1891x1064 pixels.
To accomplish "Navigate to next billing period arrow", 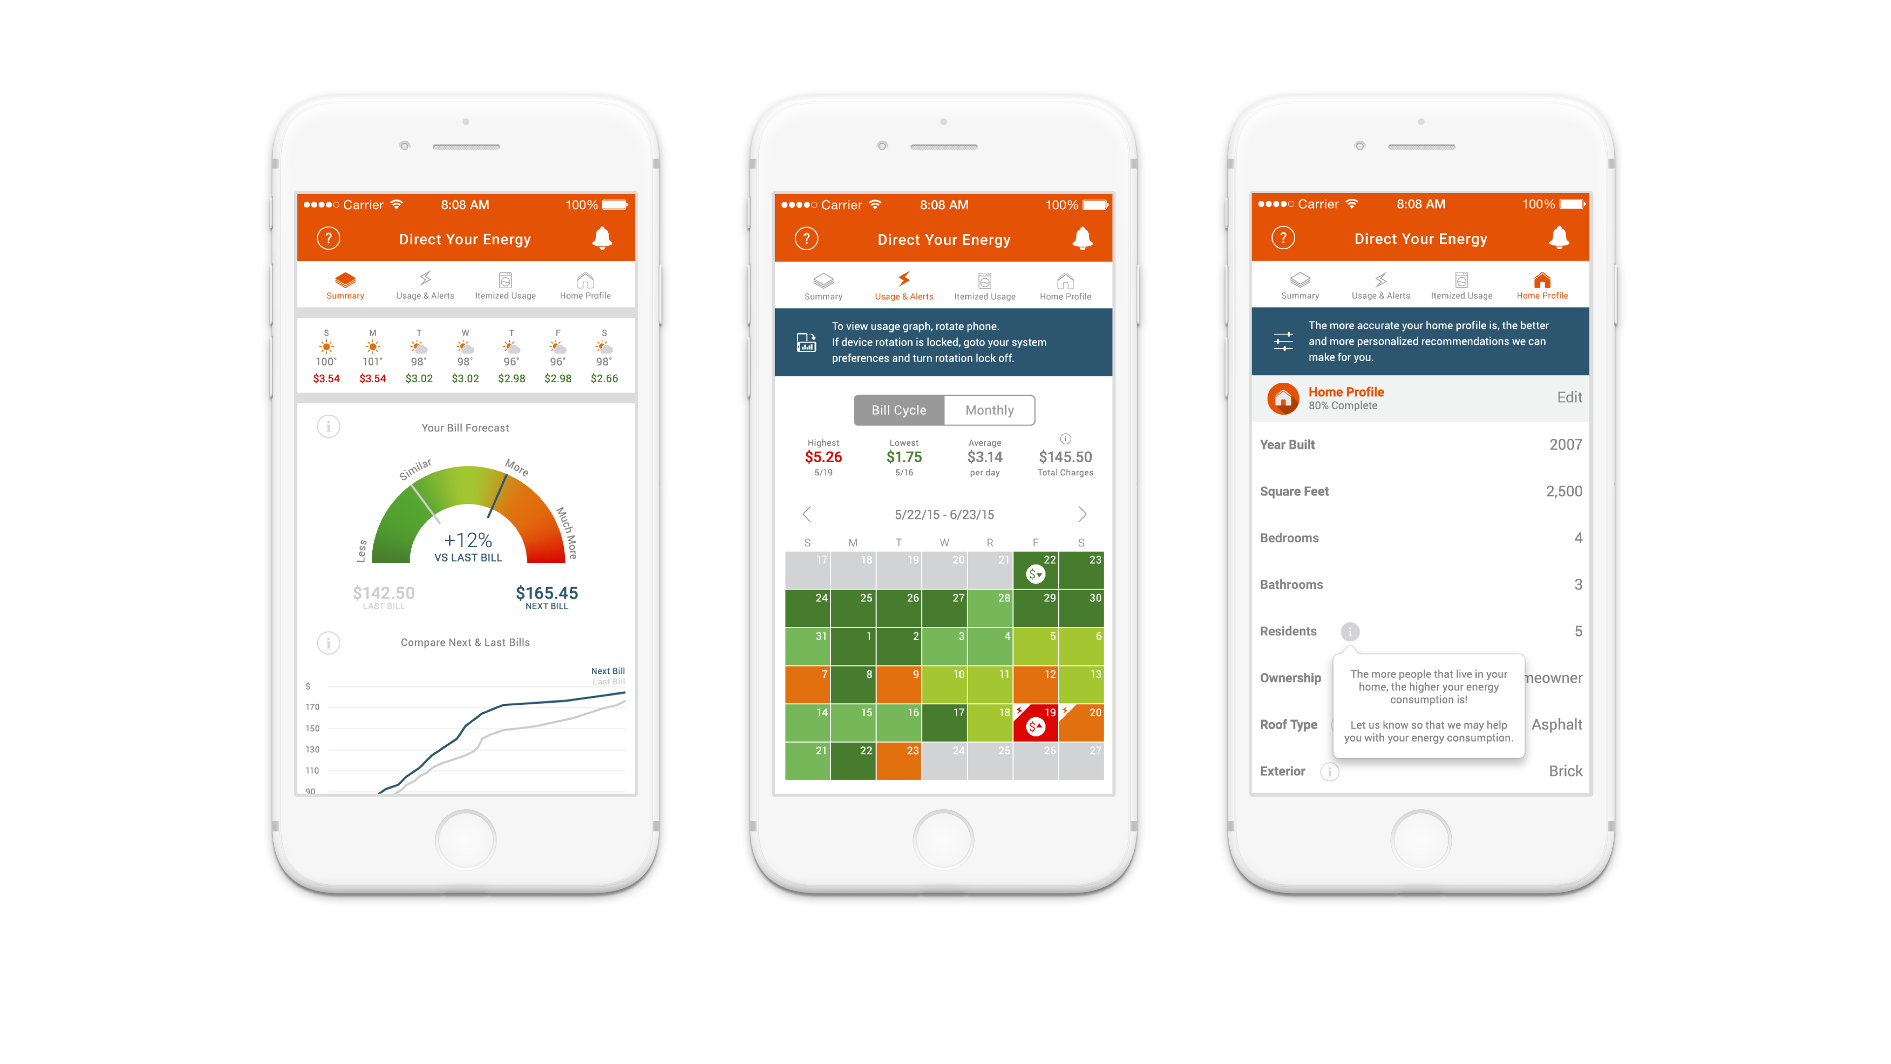I will pyautogui.click(x=1082, y=514).
